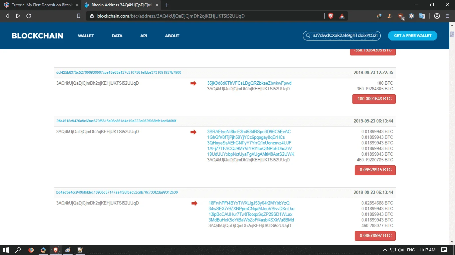The width and height of the screenshot is (455, 255).
Task: Open address 3BRAEtyeNi8bcE3h458dRSpo3D96C5EvAC
Action: (249, 132)
